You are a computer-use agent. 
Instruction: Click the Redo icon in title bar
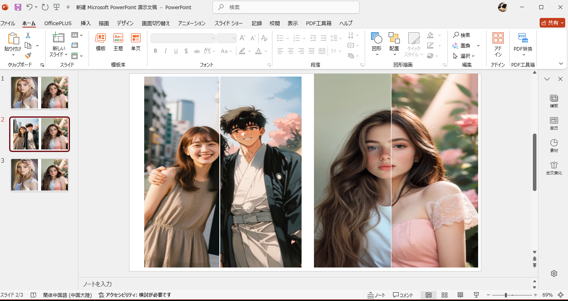point(45,7)
